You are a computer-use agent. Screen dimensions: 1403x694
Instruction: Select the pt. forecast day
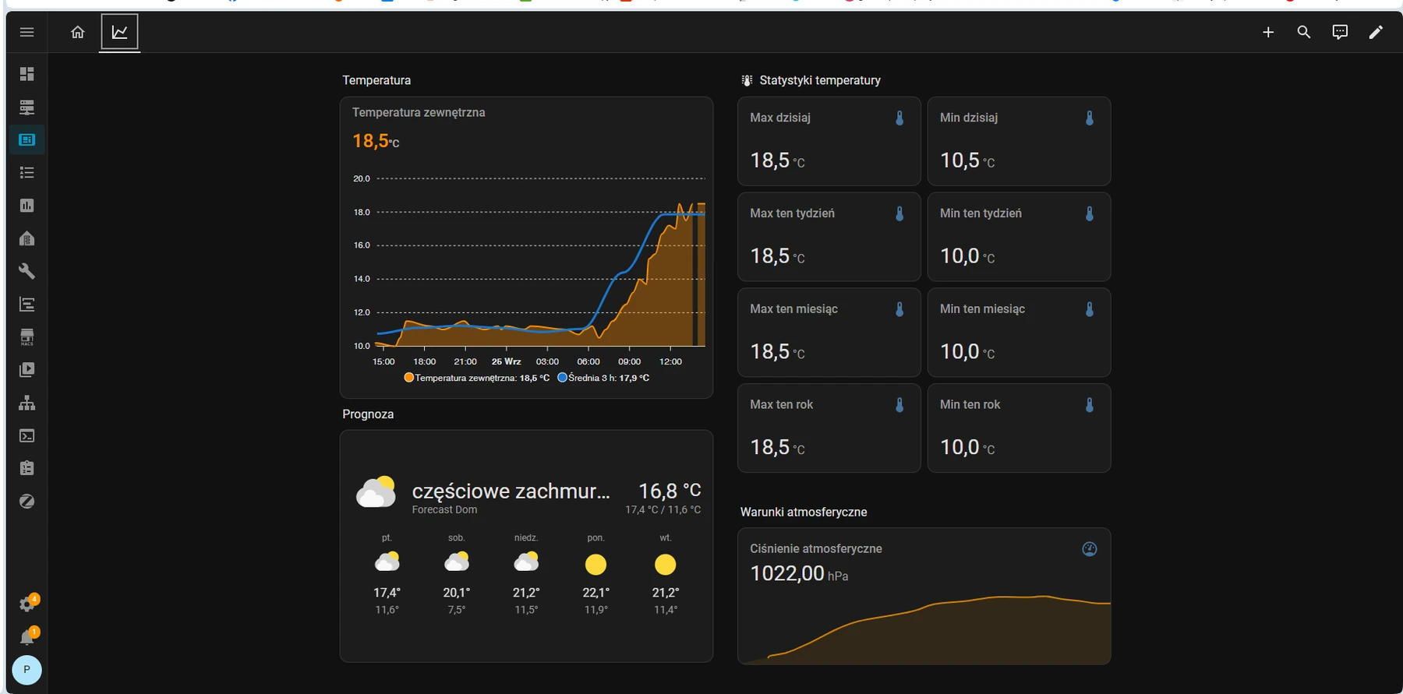point(387,575)
